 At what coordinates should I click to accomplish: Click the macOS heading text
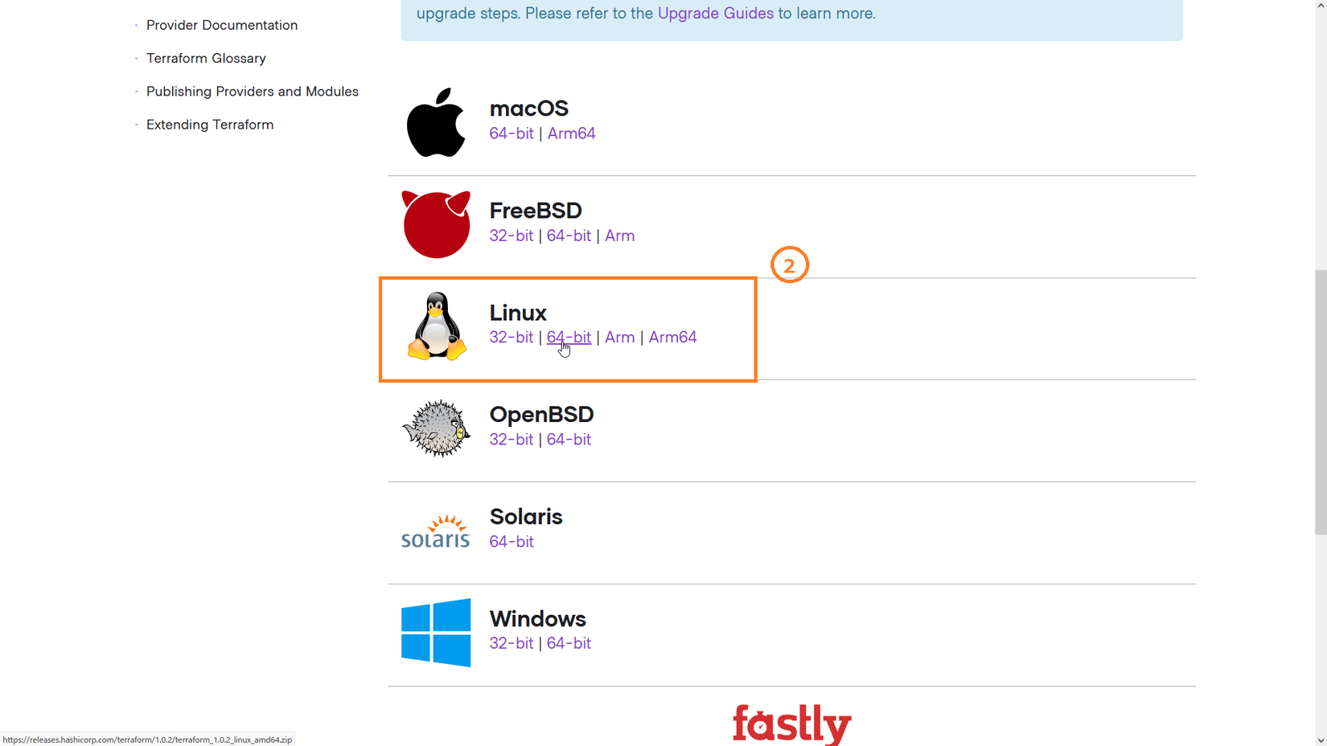529,108
